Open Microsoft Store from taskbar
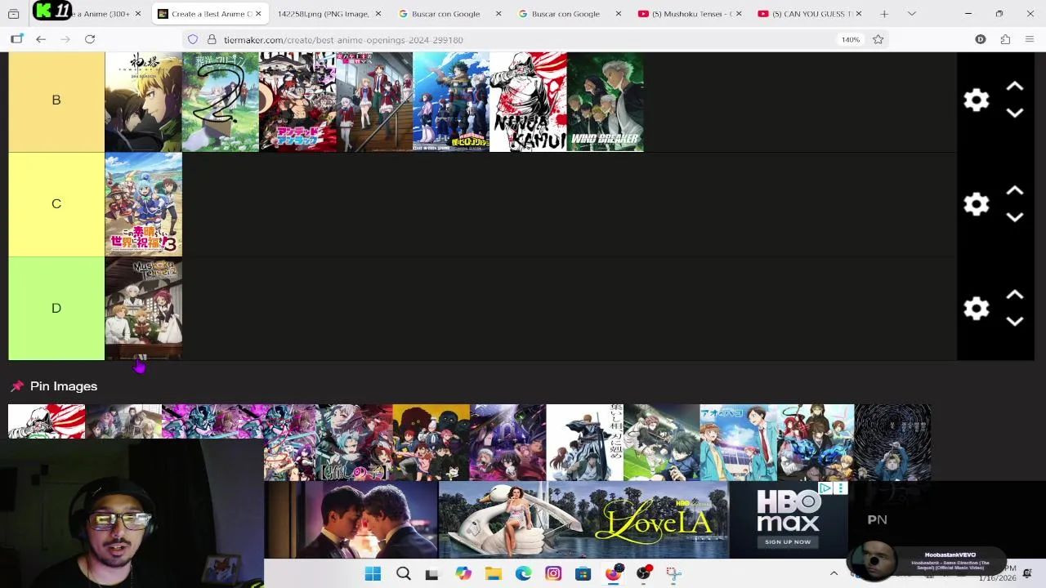 tap(583, 573)
